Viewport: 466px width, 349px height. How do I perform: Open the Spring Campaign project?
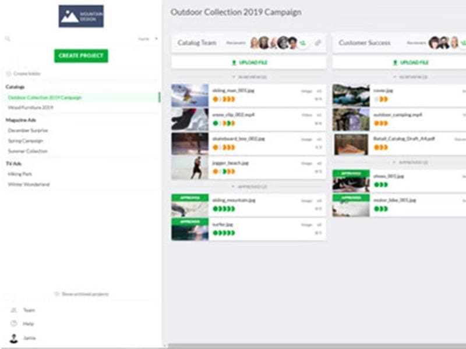(26, 141)
